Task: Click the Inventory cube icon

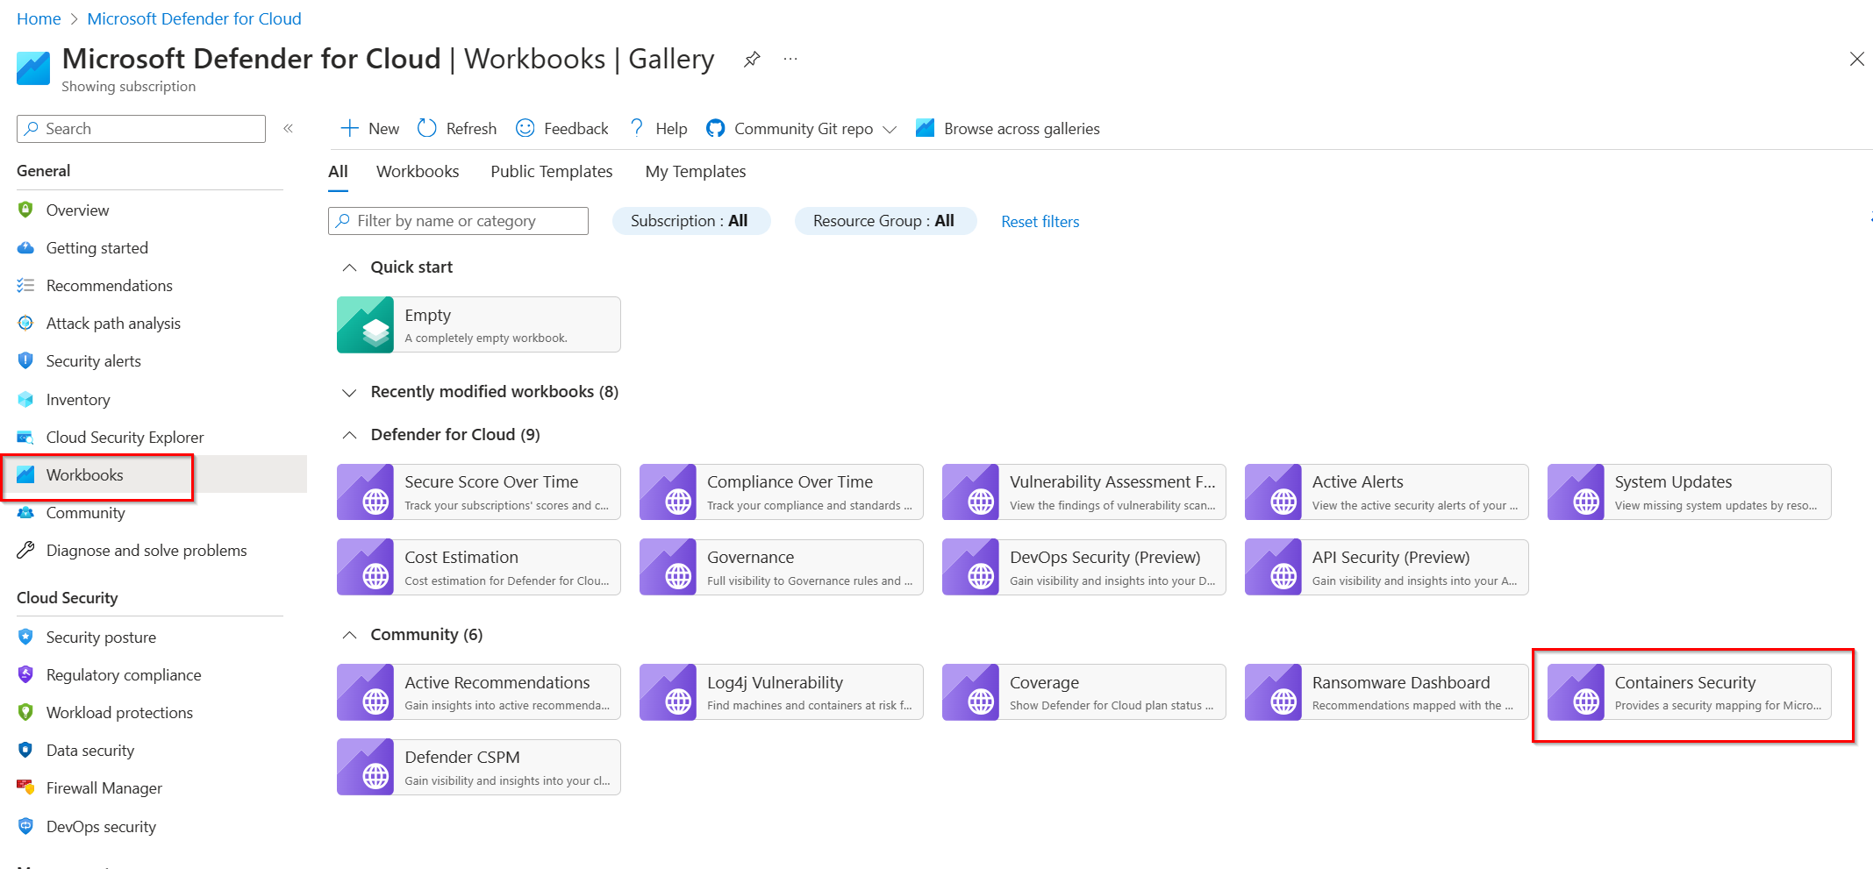Action: pyautogui.click(x=25, y=399)
